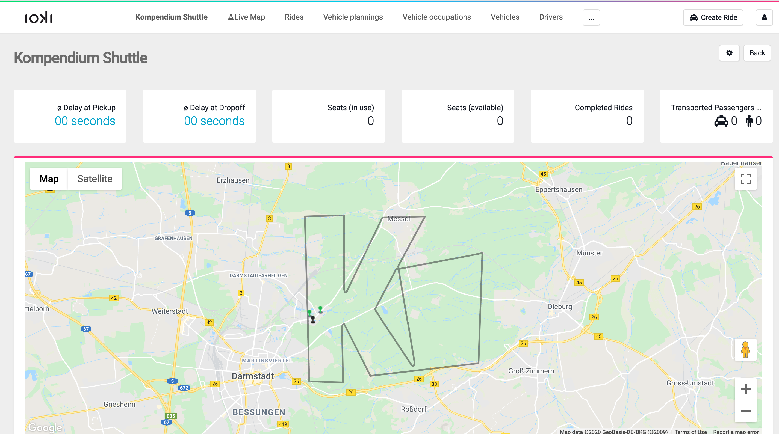The image size is (779, 434).
Task: Click Report a map error
Action: coord(736,431)
